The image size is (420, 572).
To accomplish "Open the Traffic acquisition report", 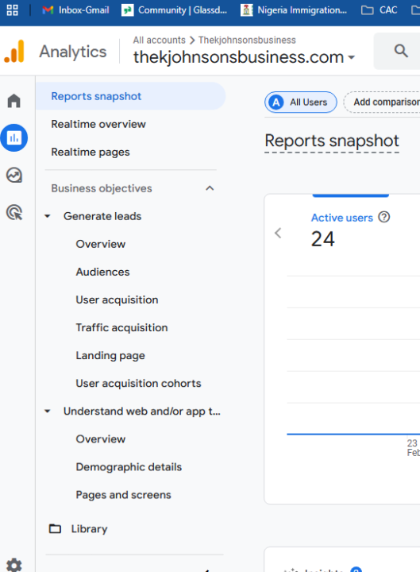I will point(121,327).
